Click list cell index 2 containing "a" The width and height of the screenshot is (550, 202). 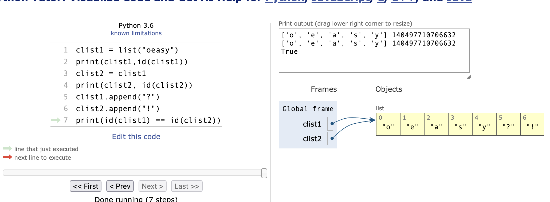pos(436,124)
